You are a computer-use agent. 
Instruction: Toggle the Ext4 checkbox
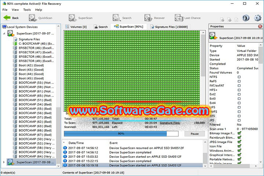coord(239,103)
